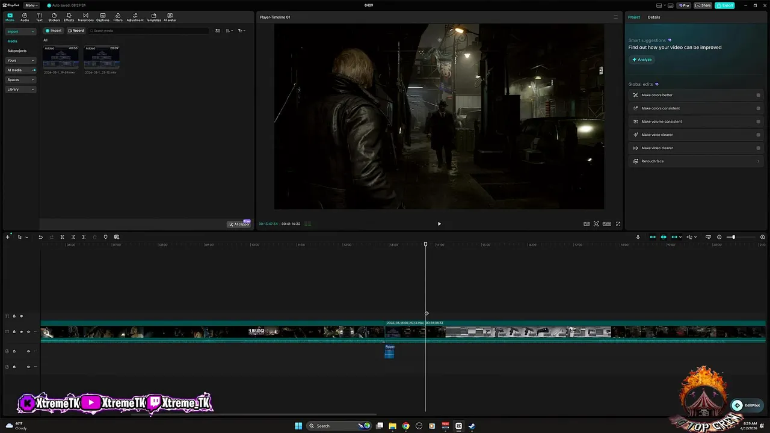Click the Export button
The width and height of the screenshot is (770, 433).
(x=725, y=5)
